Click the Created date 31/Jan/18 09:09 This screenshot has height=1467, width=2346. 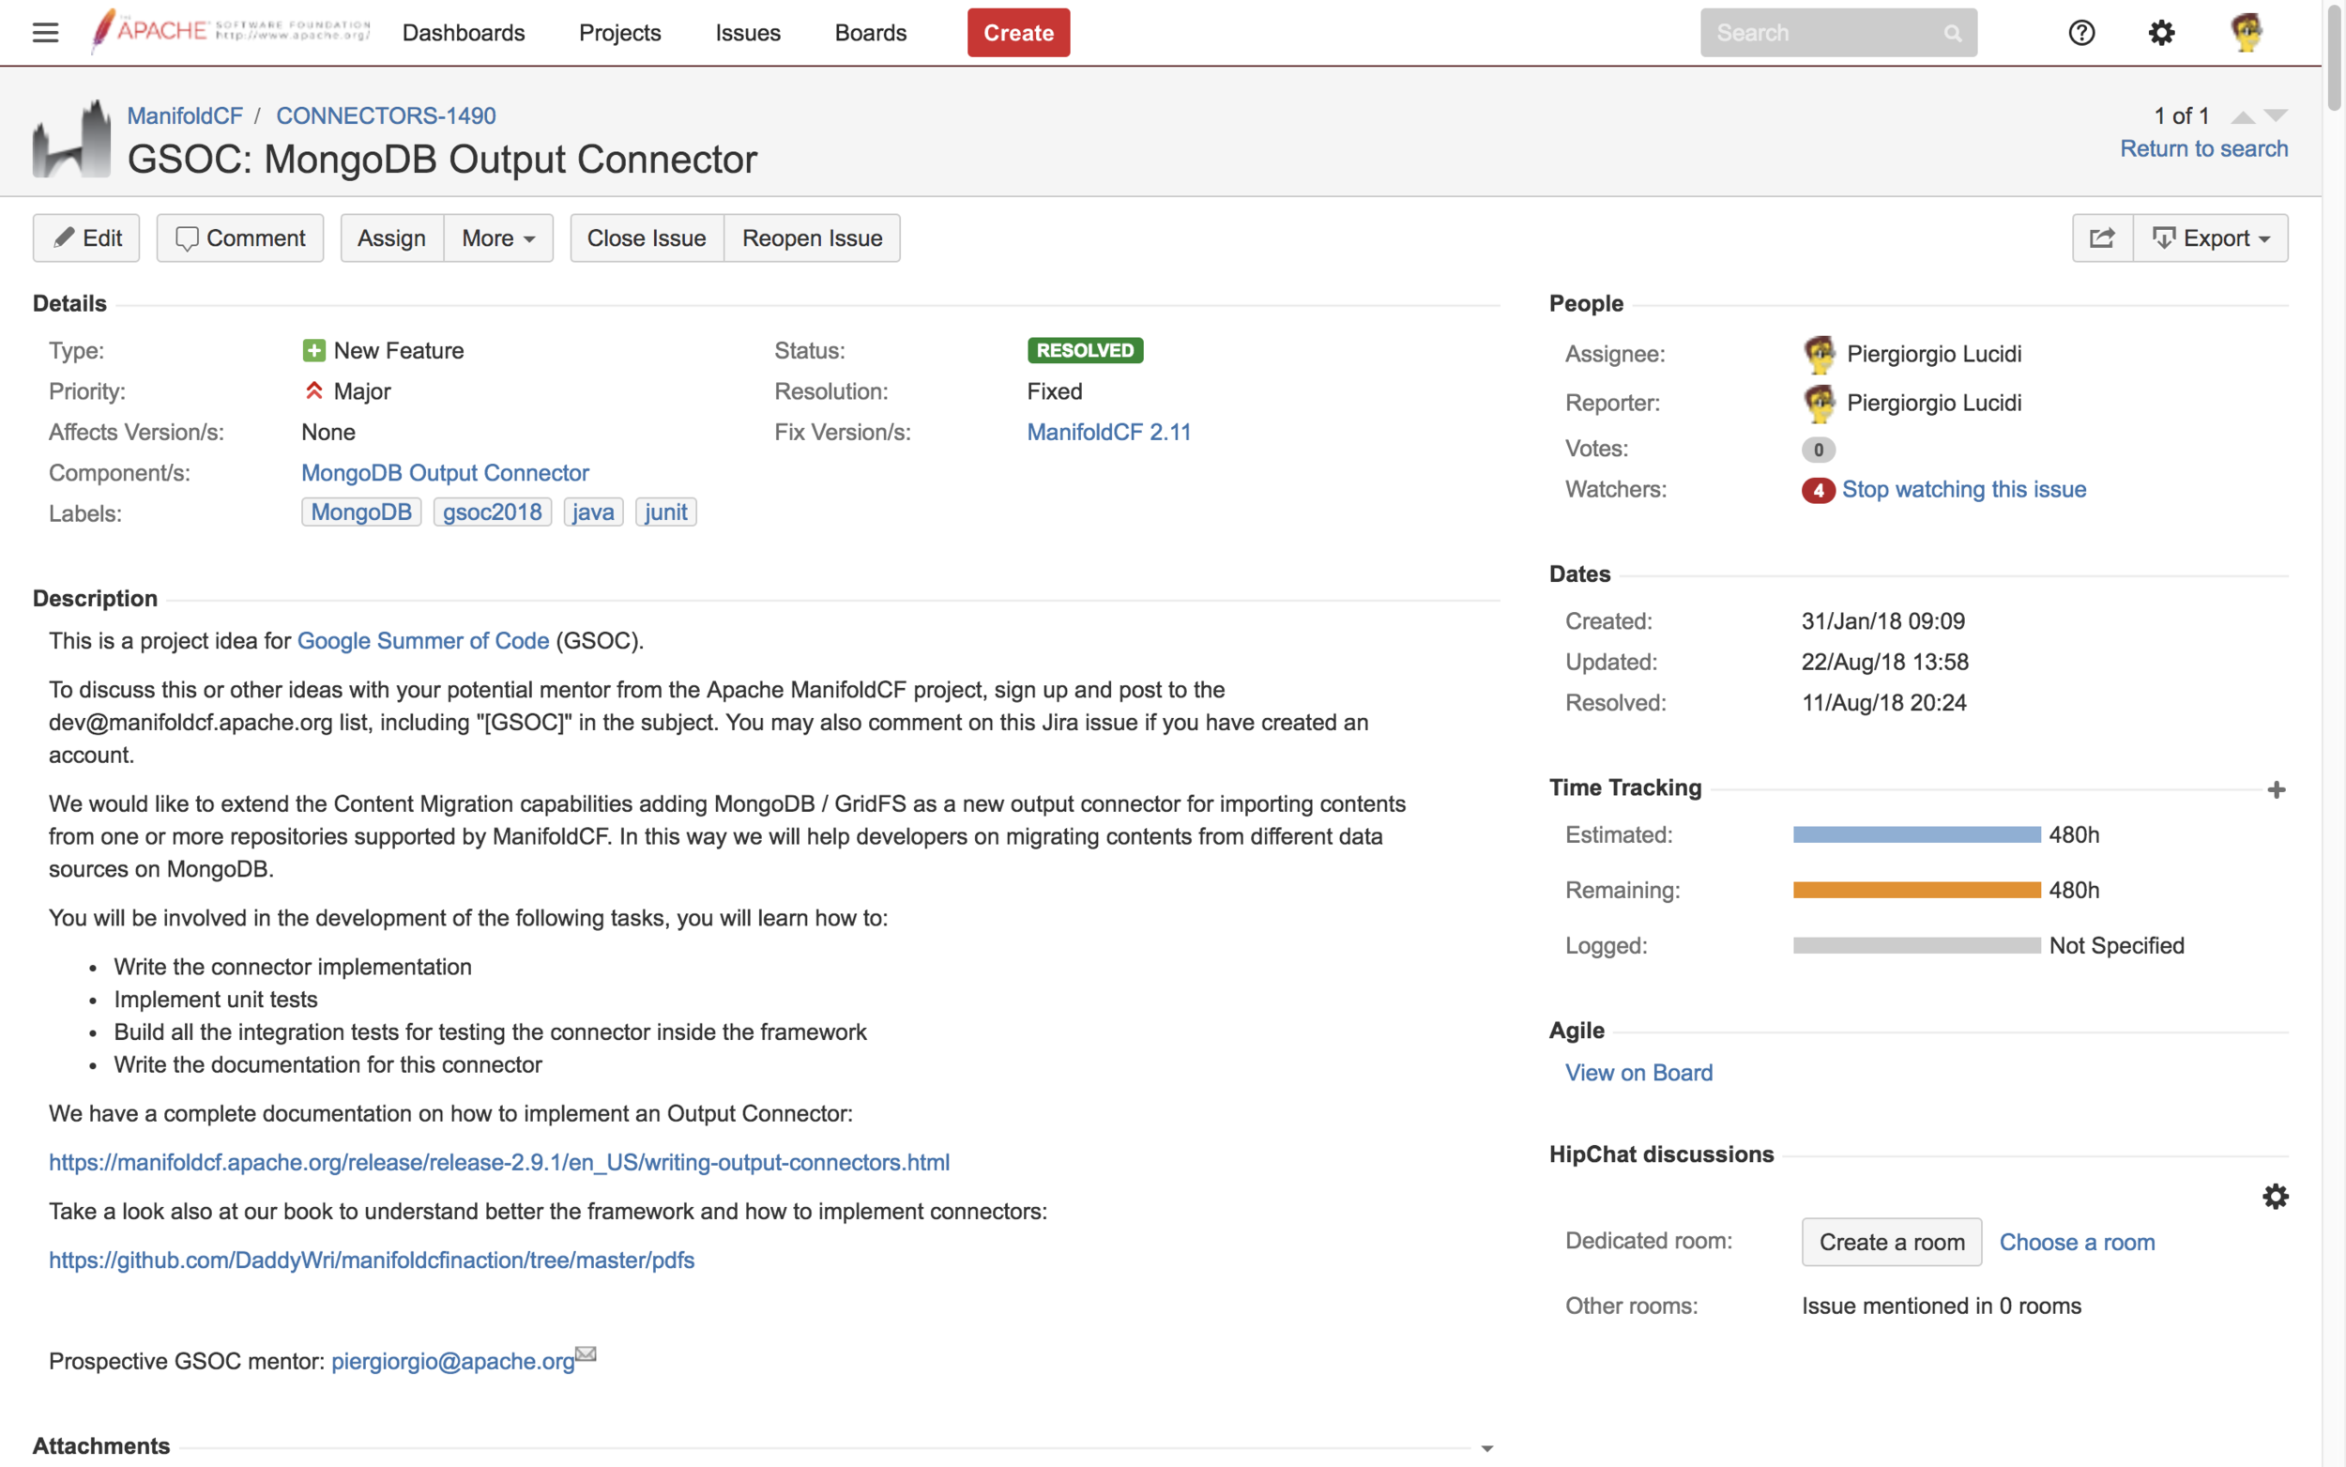point(1882,622)
